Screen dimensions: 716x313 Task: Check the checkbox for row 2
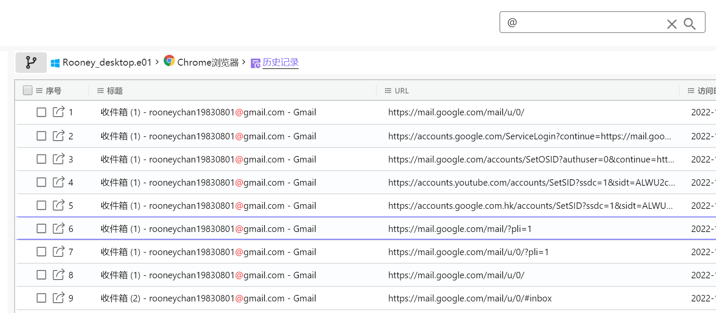41,136
